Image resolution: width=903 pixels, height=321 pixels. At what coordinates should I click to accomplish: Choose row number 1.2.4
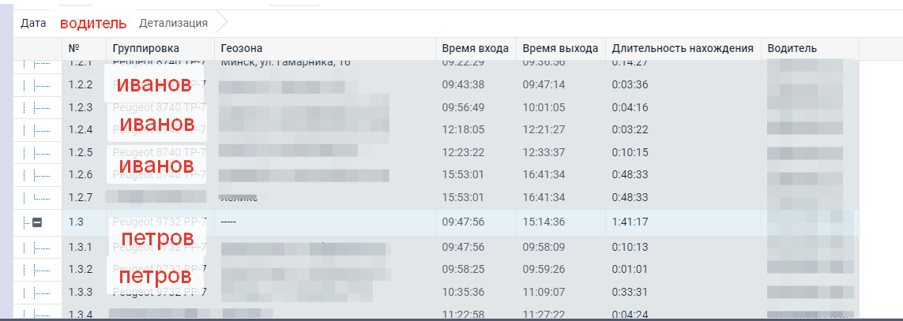tap(81, 129)
